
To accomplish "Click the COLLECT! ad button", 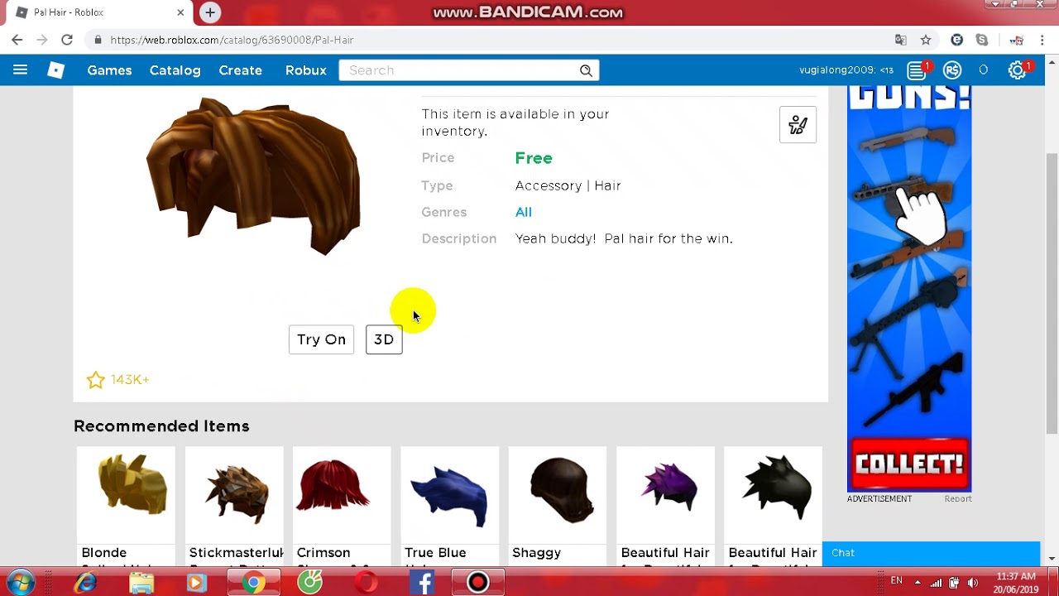I will [909, 464].
